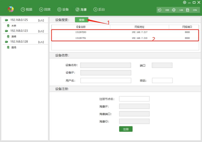
Task: Click the CPU usage chip icon
Action: [x=174, y=10]
